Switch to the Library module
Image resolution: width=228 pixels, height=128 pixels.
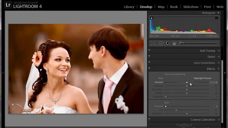[129, 7]
